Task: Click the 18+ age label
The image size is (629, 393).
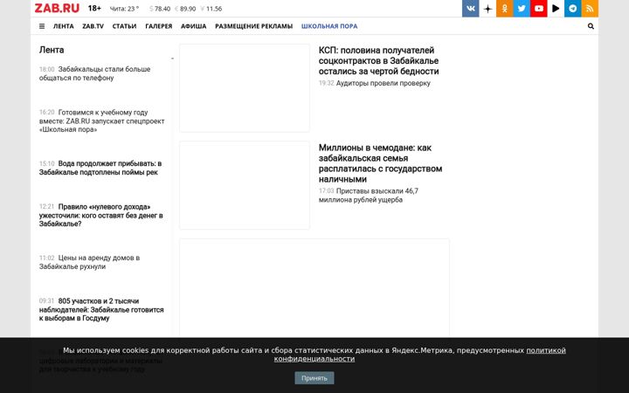Action: (94, 8)
